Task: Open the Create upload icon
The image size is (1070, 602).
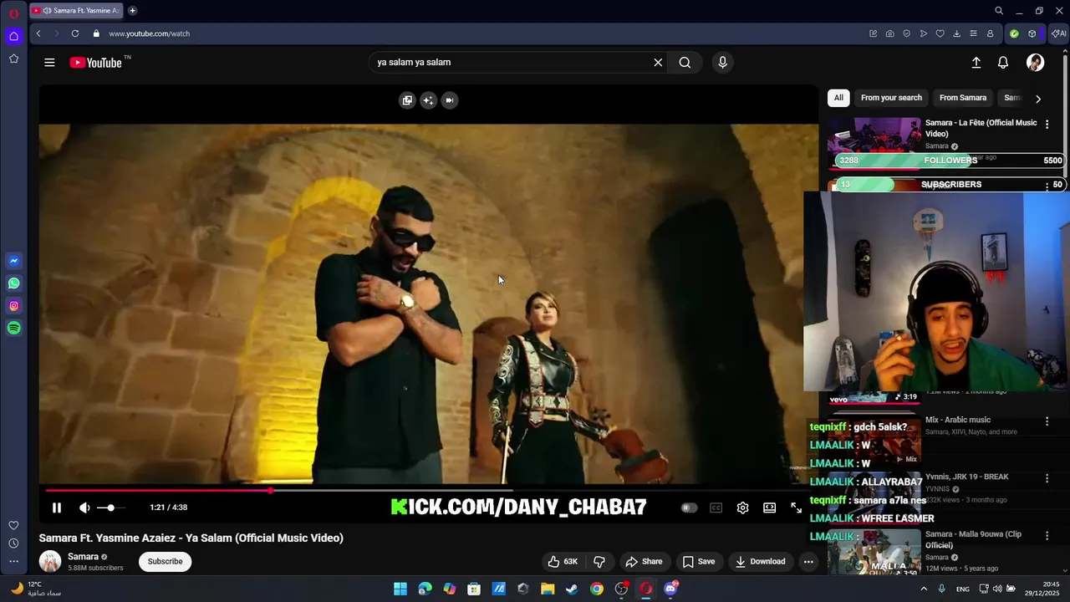Action: (x=976, y=62)
